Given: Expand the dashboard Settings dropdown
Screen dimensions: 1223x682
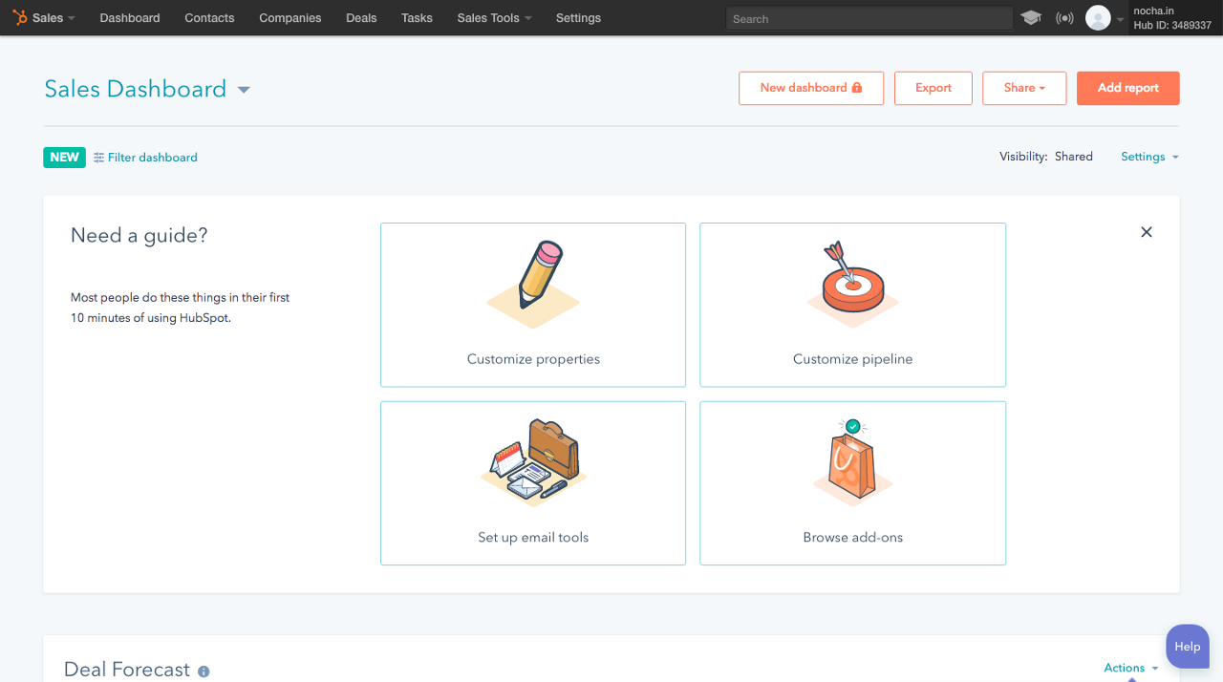Looking at the screenshot, I should click(1149, 157).
